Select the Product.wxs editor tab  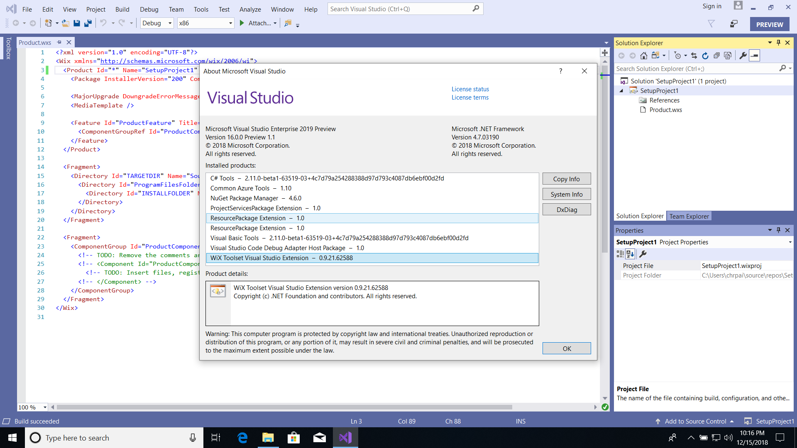pos(35,42)
